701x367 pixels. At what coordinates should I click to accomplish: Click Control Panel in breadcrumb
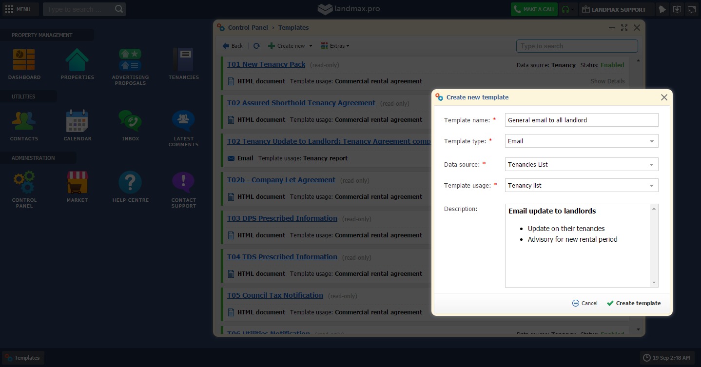248,28
